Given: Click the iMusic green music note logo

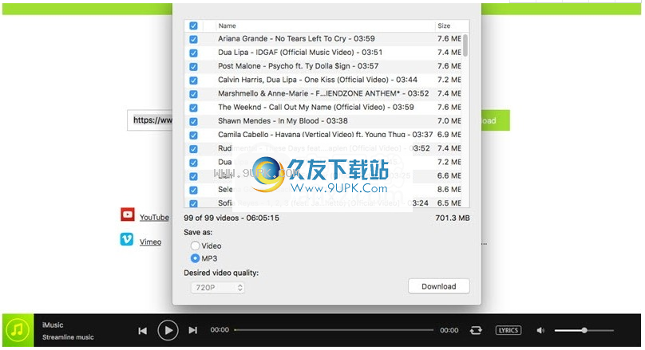Looking at the screenshot, I should (x=18, y=330).
